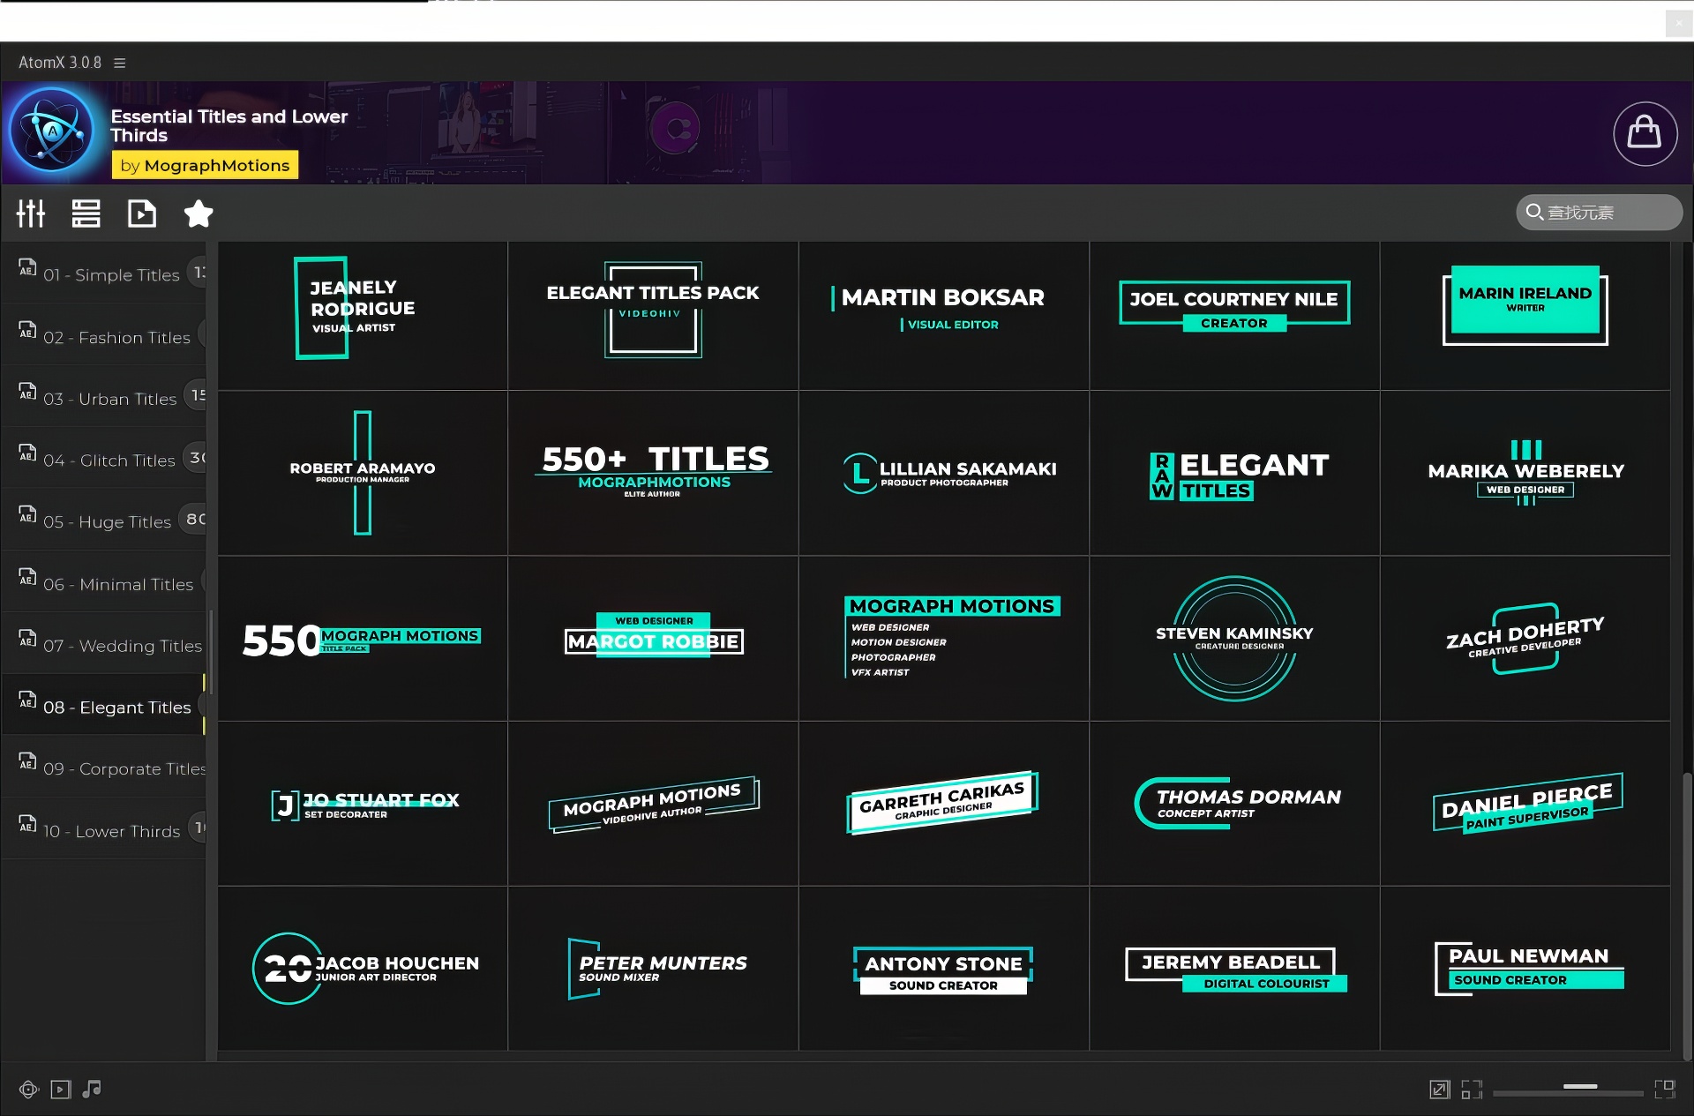Click the AE icon beside Fashion Titles
1694x1116 pixels.
tap(28, 330)
